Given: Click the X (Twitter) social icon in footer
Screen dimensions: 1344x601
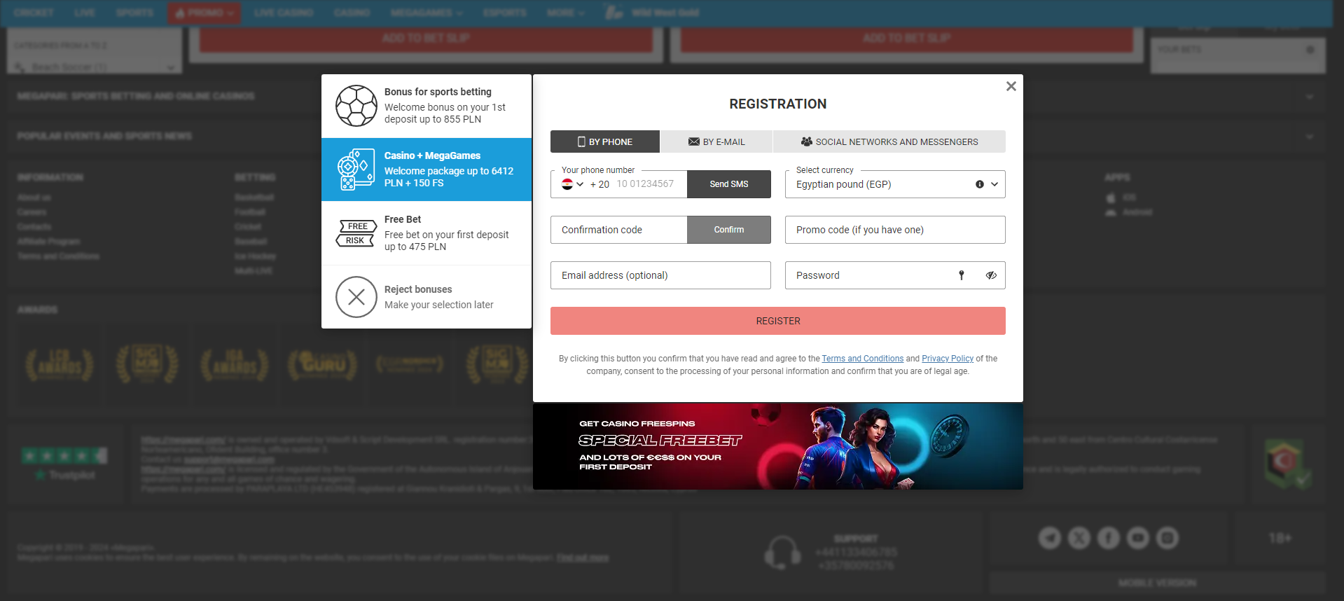Looking at the screenshot, I should (x=1079, y=538).
